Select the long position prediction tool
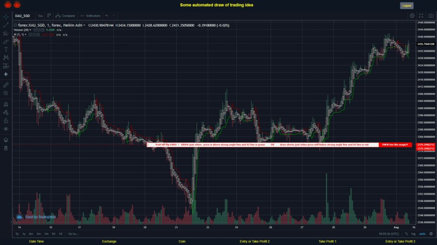Image resolution: width=437 pixels, height=245 pixels. [6, 66]
